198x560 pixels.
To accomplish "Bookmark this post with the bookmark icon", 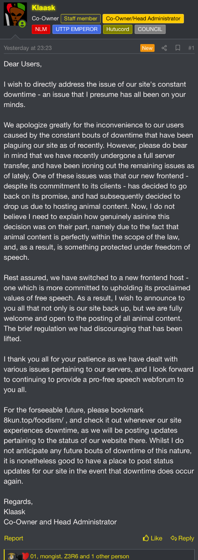I will point(178,48).
